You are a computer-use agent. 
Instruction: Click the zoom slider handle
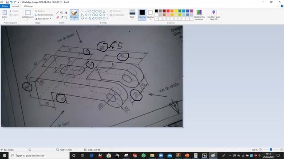(271, 150)
